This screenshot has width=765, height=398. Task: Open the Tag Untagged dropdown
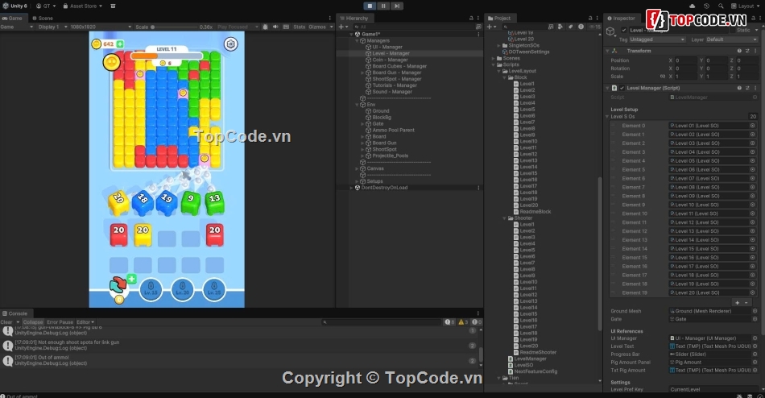coord(657,39)
